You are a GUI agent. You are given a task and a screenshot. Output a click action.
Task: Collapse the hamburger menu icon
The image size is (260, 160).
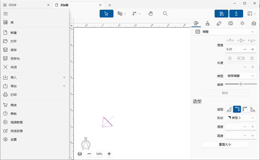point(6,14)
